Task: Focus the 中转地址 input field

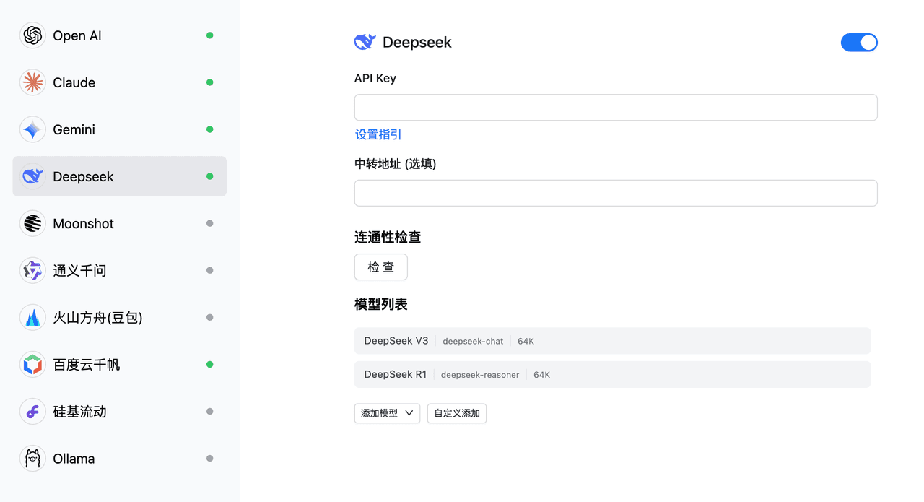Action: [x=616, y=193]
